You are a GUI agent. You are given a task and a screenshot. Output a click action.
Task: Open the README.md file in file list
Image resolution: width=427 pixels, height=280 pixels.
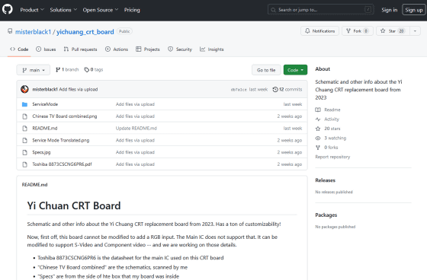coord(45,128)
